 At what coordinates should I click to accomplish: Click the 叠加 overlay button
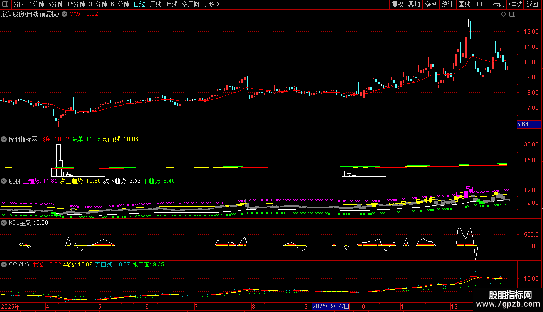414,5
